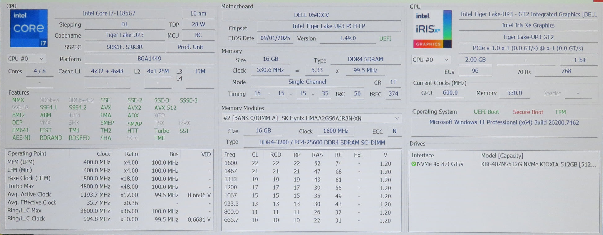Click the UEFI Boot indicator
Image resolution: width=603 pixels, height=235 pixels.
tap(486, 112)
